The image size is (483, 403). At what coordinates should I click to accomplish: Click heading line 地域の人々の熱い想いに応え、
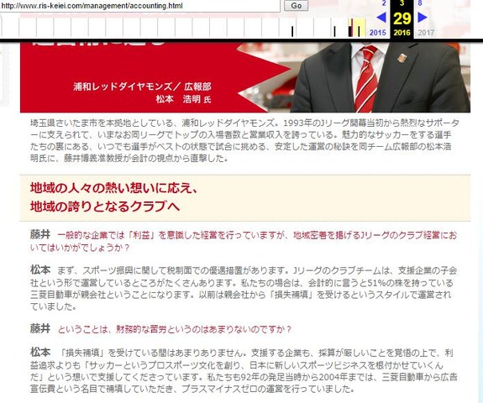[x=114, y=187]
